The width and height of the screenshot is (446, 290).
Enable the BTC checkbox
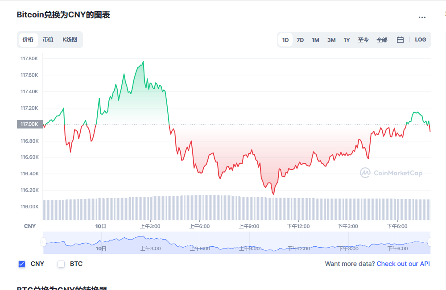(61, 264)
